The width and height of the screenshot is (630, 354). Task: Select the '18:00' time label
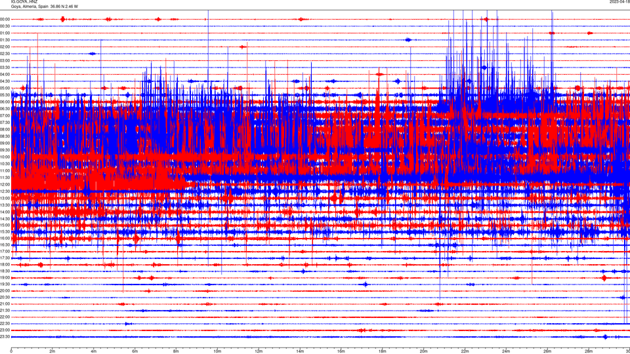(x=5, y=264)
